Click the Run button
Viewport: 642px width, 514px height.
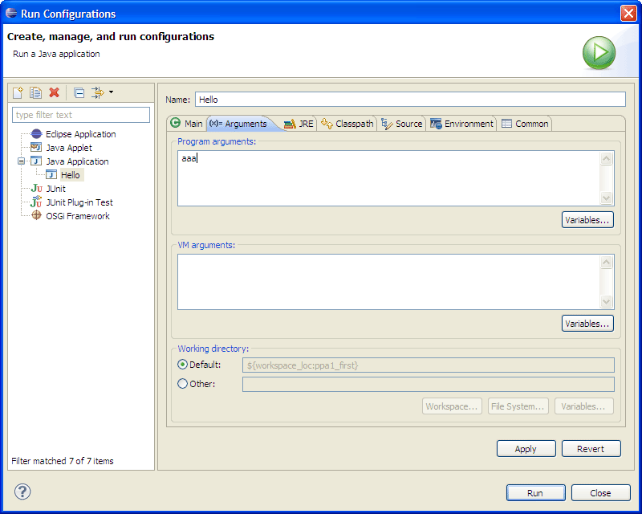[x=535, y=493]
